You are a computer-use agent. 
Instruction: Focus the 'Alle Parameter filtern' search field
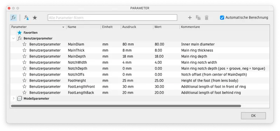click(112, 18)
